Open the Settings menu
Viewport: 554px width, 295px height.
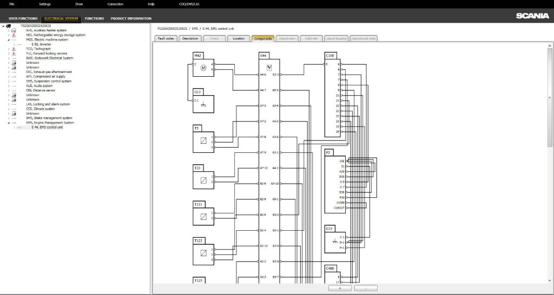point(45,4)
